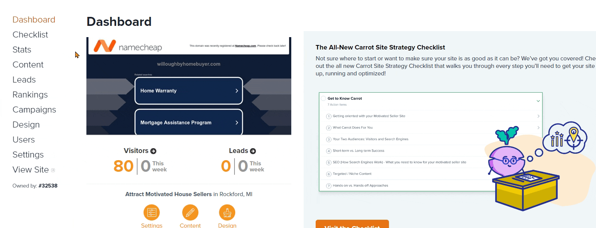This screenshot has width=596, height=228.
Task: Click the Namecheap.com link in preview banner
Action: pos(245,46)
